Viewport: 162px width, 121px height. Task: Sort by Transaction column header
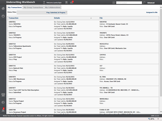click(13, 18)
